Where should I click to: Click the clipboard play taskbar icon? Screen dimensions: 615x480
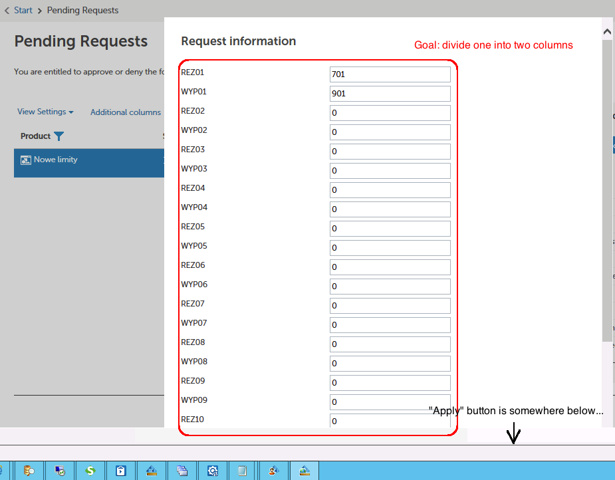coord(121,470)
